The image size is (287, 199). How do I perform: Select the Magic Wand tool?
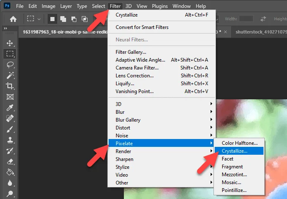click(10, 75)
